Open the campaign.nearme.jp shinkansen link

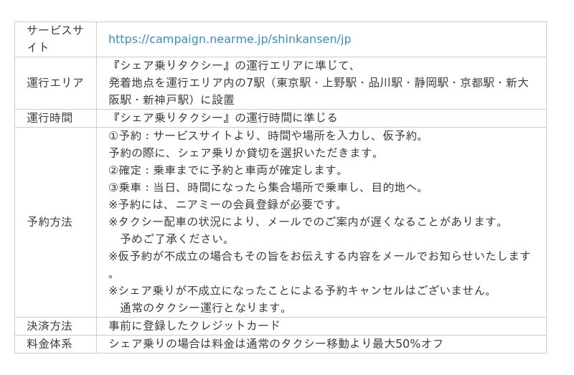click(x=230, y=39)
